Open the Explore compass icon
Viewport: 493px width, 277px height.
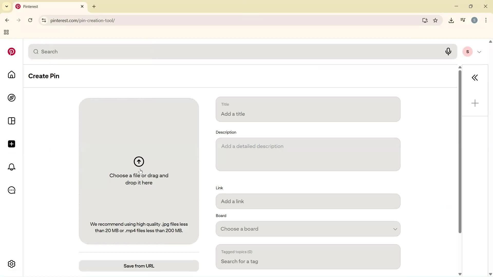[x=11, y=98]
